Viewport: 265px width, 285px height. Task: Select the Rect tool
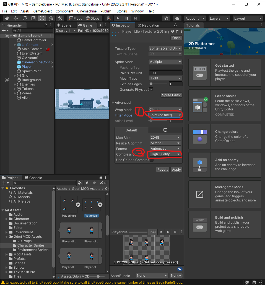(x=42, y=18)
